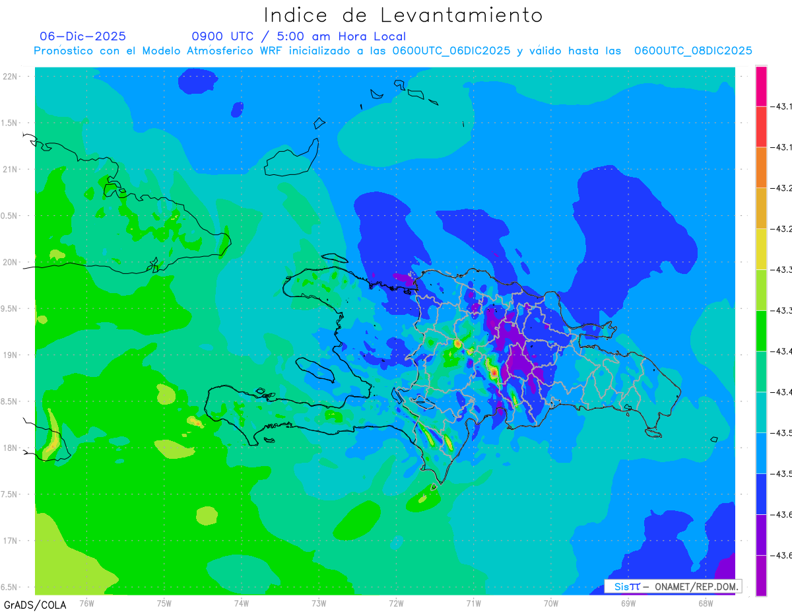Pick the bottom purple swatch in color legend

[x=761, y=576]
